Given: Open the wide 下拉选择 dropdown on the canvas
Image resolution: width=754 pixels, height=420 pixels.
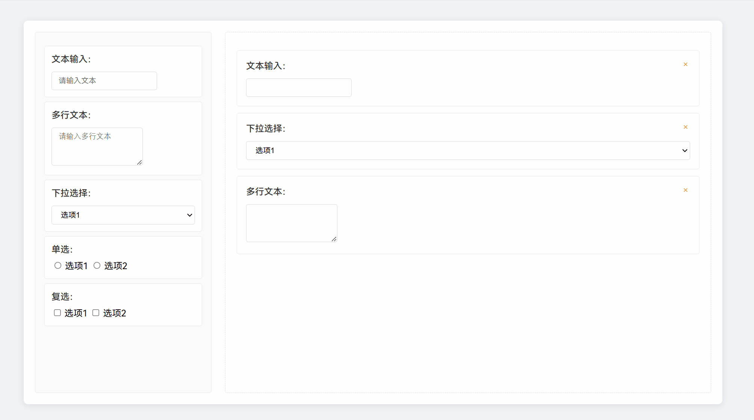Looking at the screenshot, I should (467, 150).
